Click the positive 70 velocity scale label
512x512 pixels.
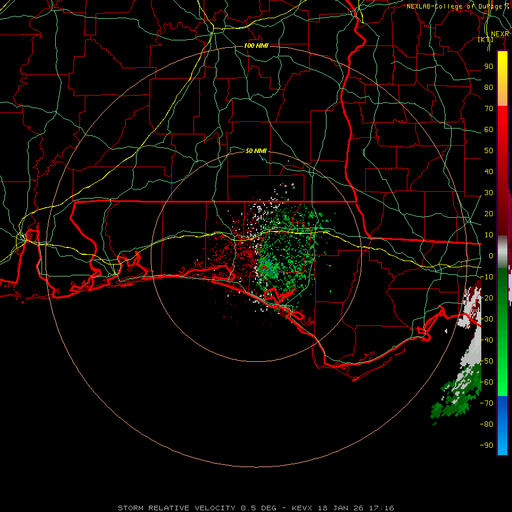click(489, 109)
